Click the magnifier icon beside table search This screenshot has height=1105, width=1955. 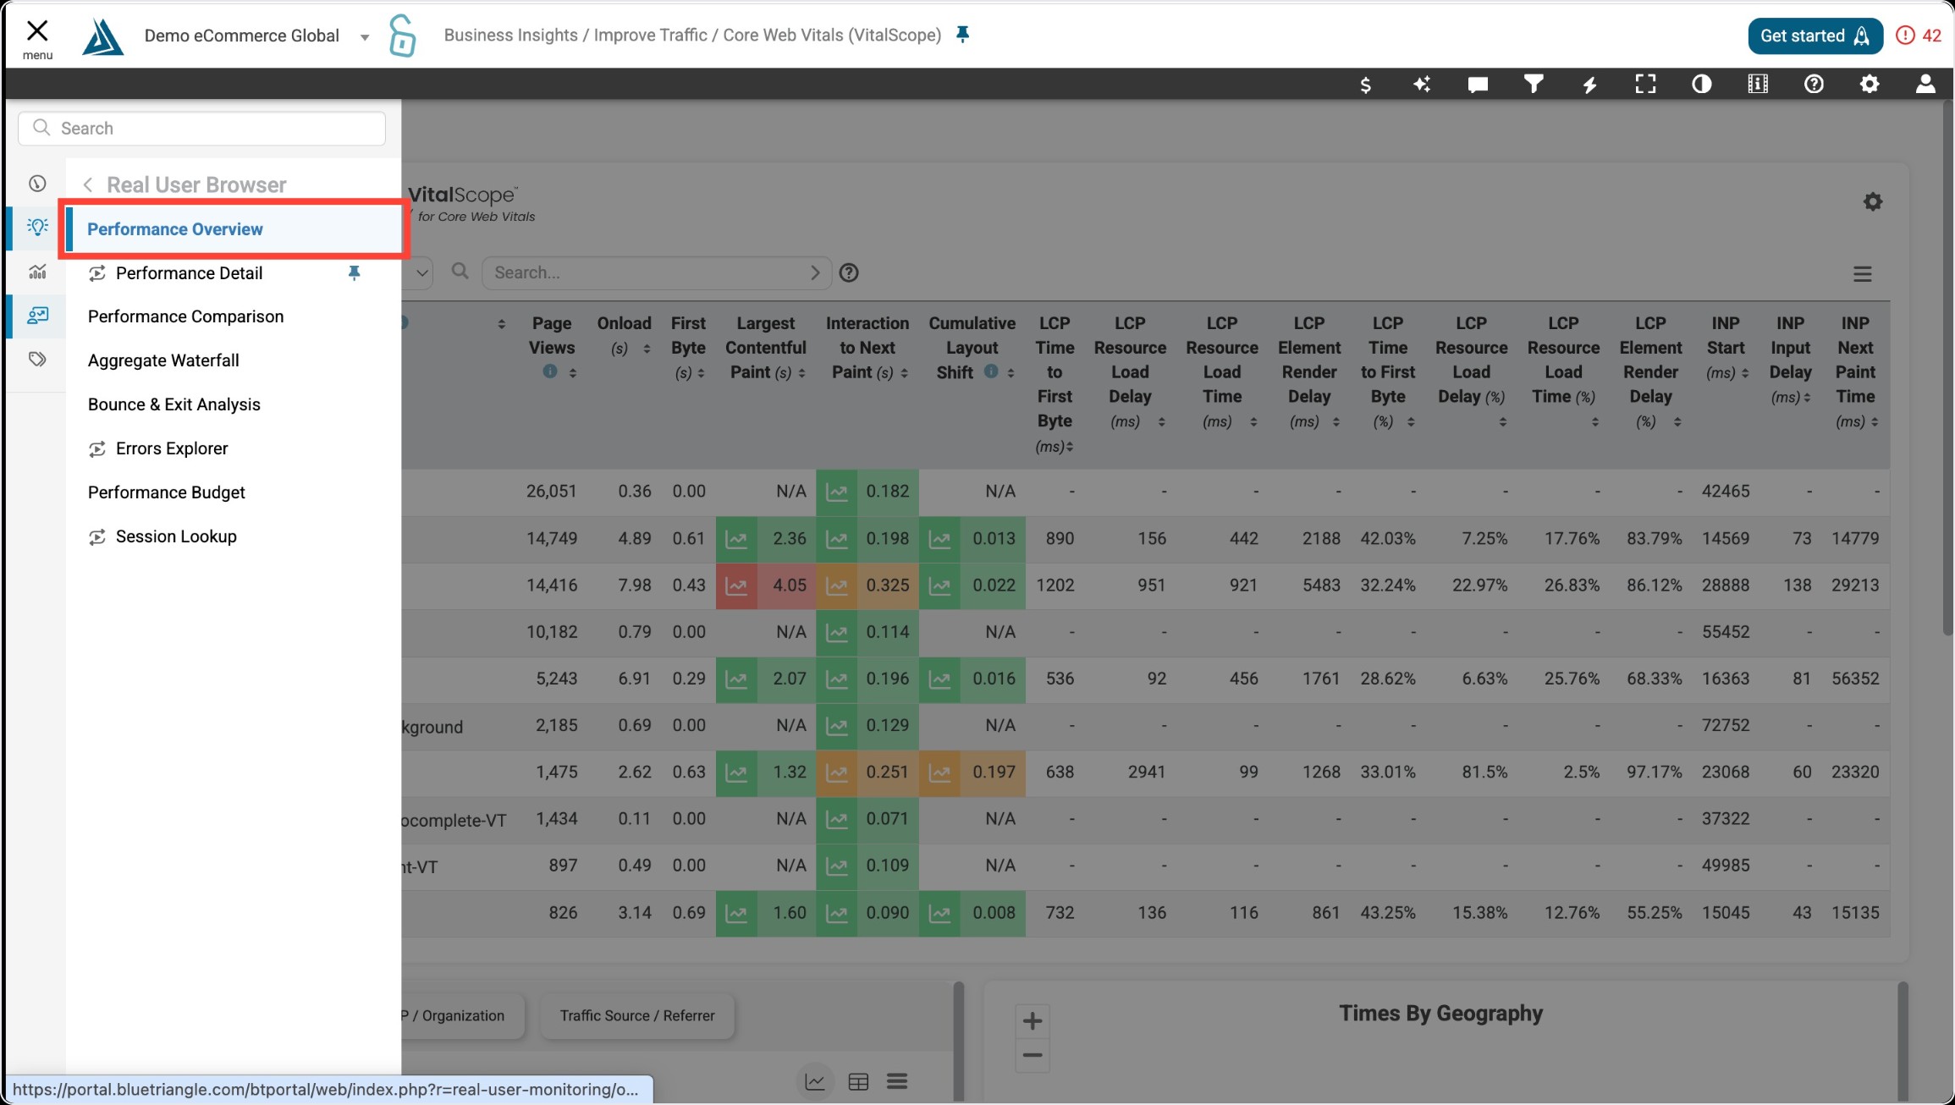pos(460,271)
